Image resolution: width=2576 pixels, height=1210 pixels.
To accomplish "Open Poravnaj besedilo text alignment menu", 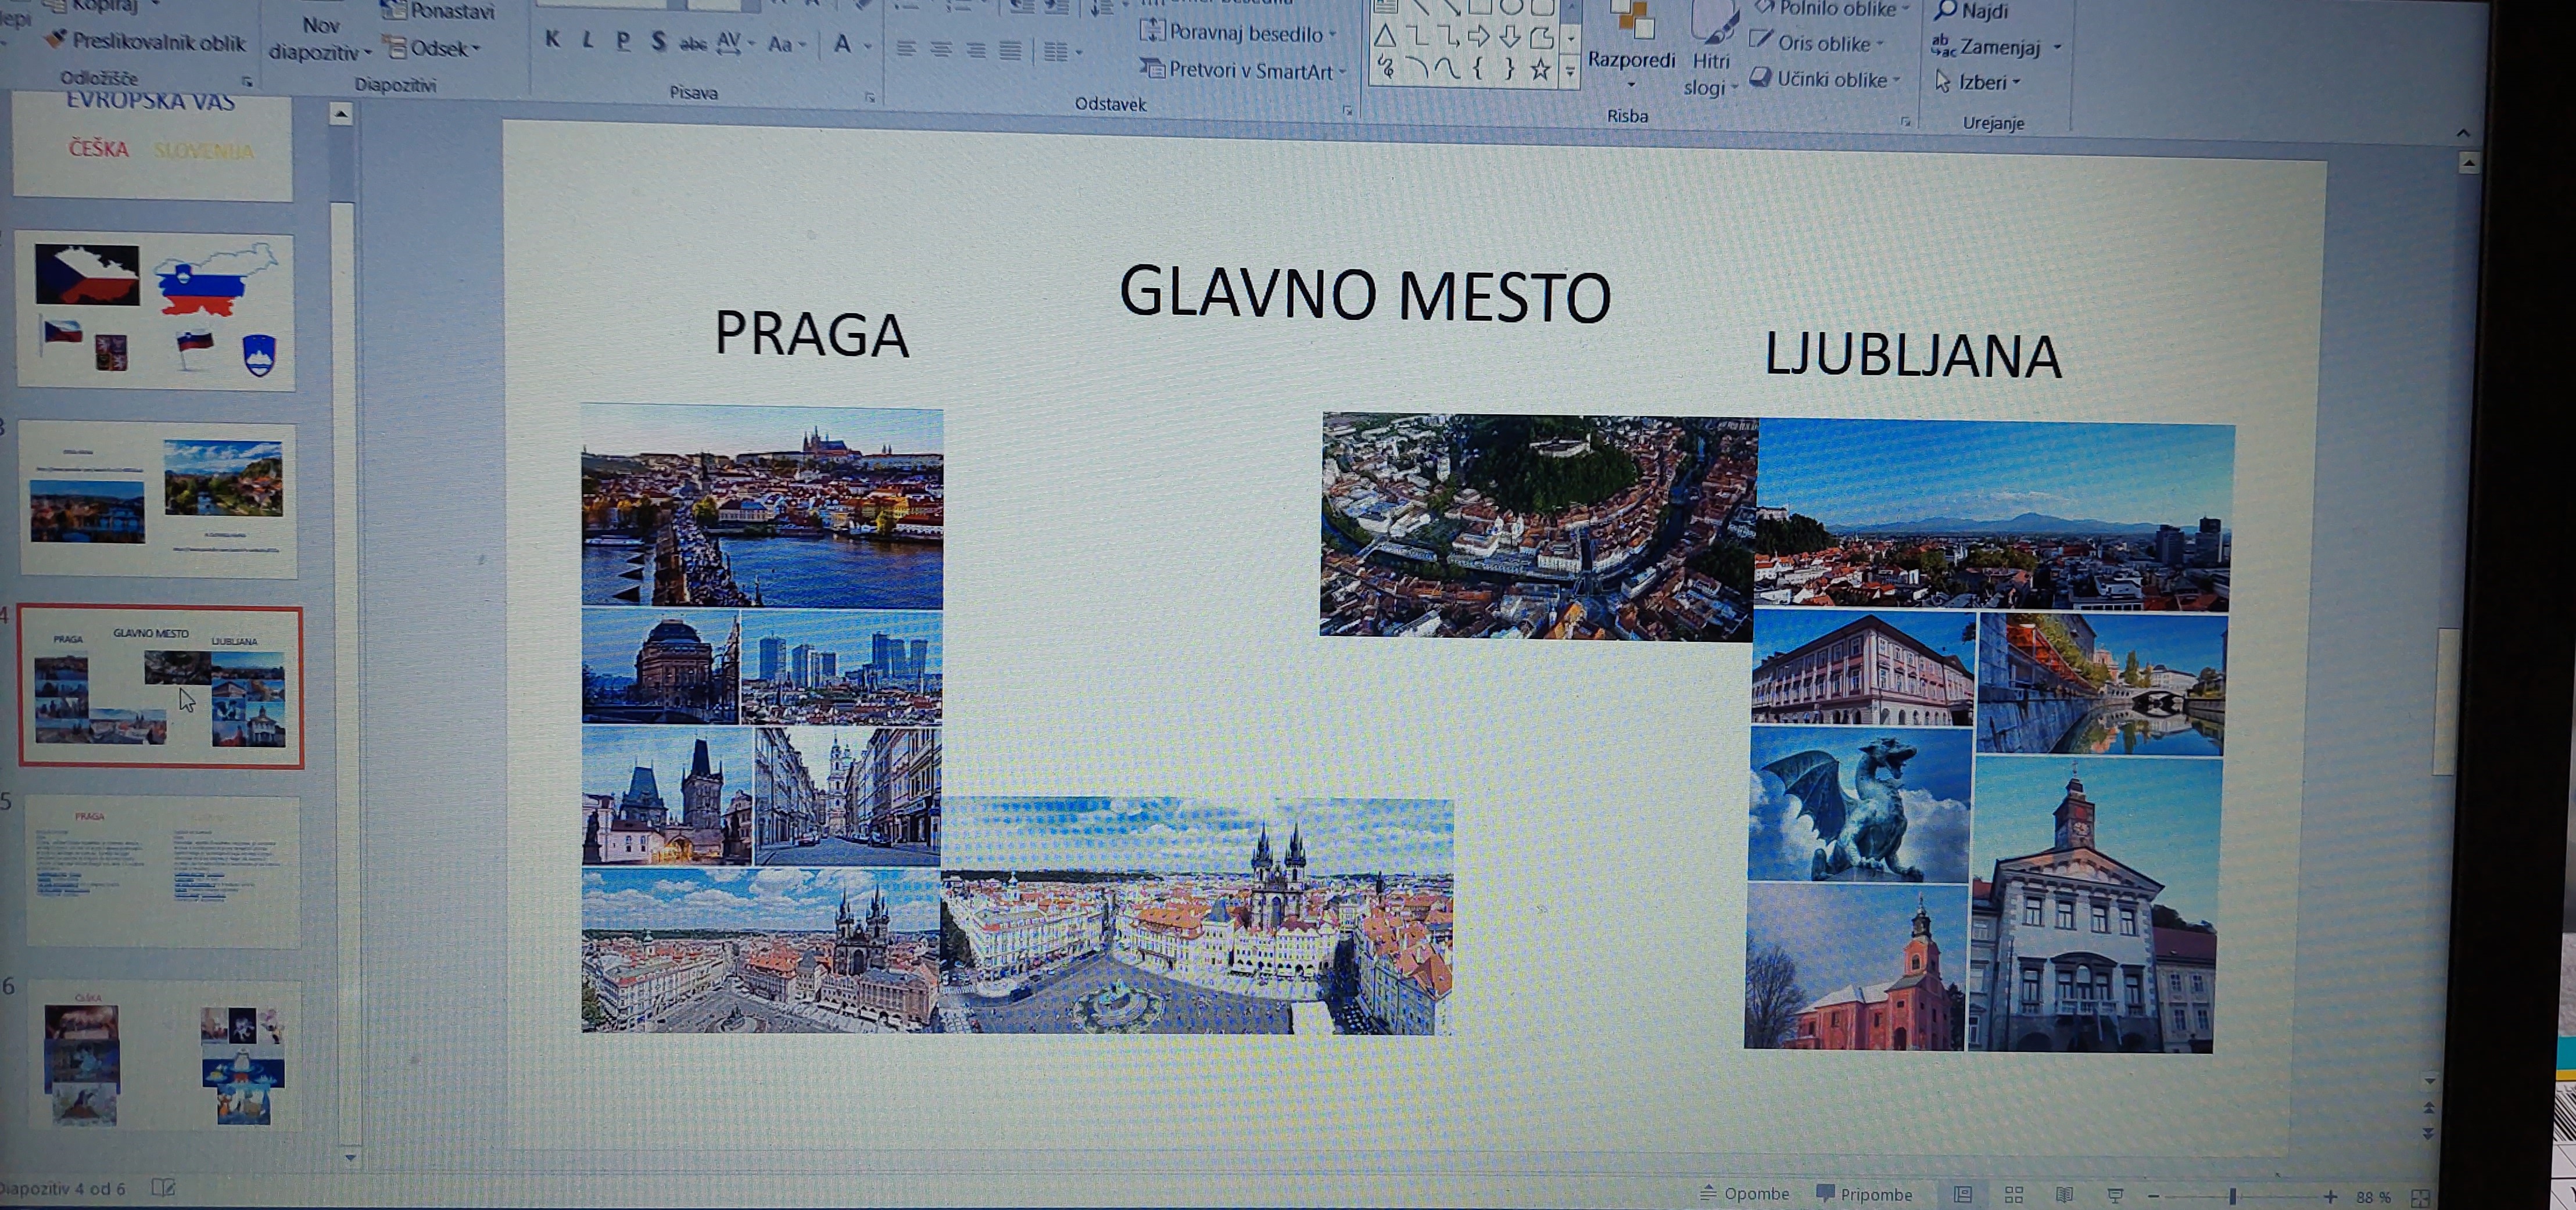I will (x=1238, y=33).
